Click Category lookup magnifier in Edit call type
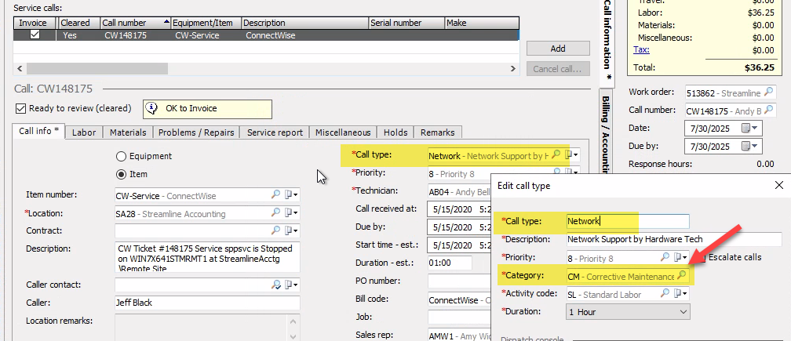Viewport: 791px width, 341px height. pyautogui.click(x=681, y=275)
